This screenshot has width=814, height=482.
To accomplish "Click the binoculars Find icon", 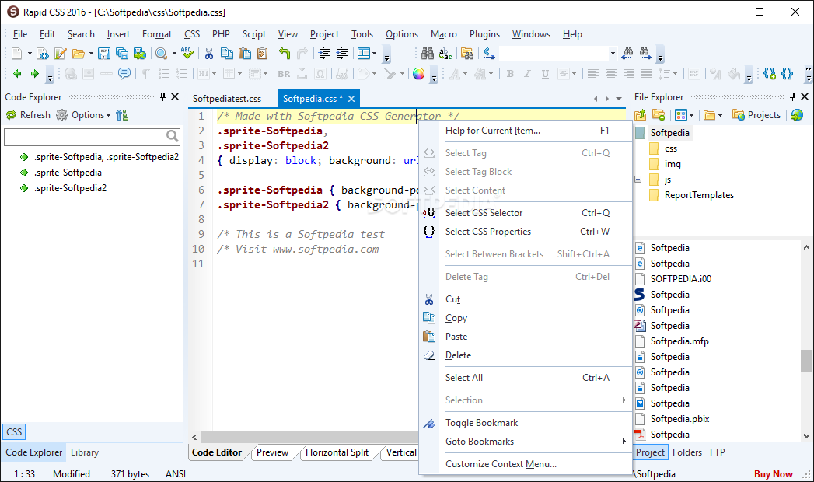I will (x=428, y=54).
